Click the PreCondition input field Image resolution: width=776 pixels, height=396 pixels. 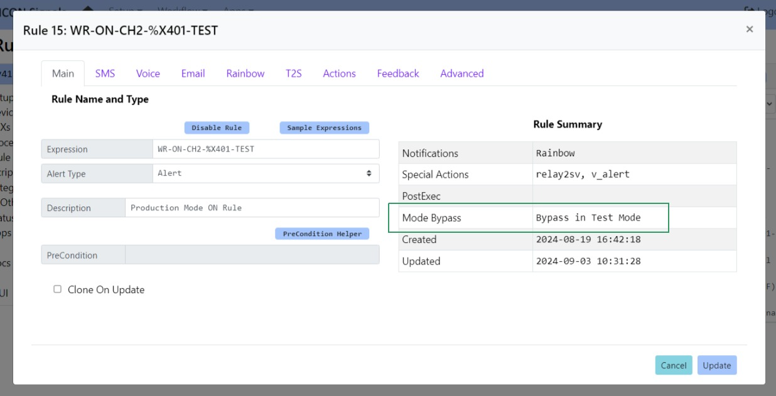pos(252,255)
